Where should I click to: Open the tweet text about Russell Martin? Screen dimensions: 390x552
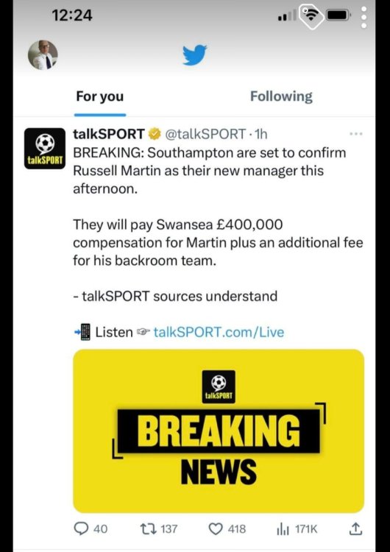(x=210, y=171)
